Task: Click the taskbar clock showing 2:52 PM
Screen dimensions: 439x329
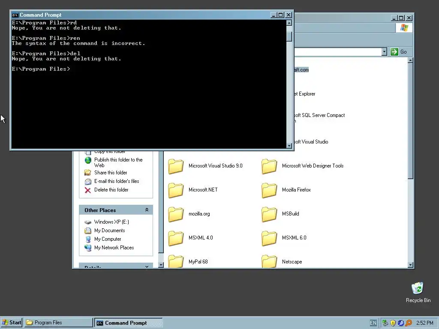Action: (425, 323)
